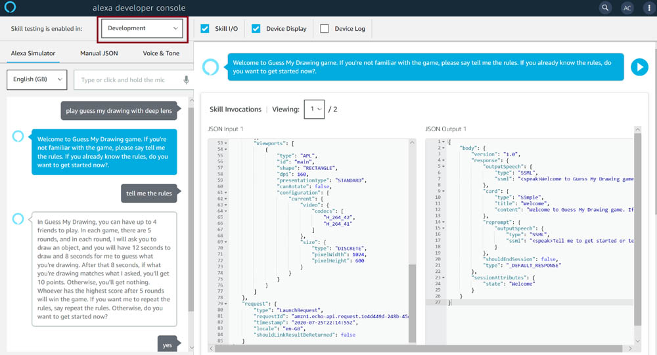Click the JSON Output vertical scrollbar

pos(638,230)
